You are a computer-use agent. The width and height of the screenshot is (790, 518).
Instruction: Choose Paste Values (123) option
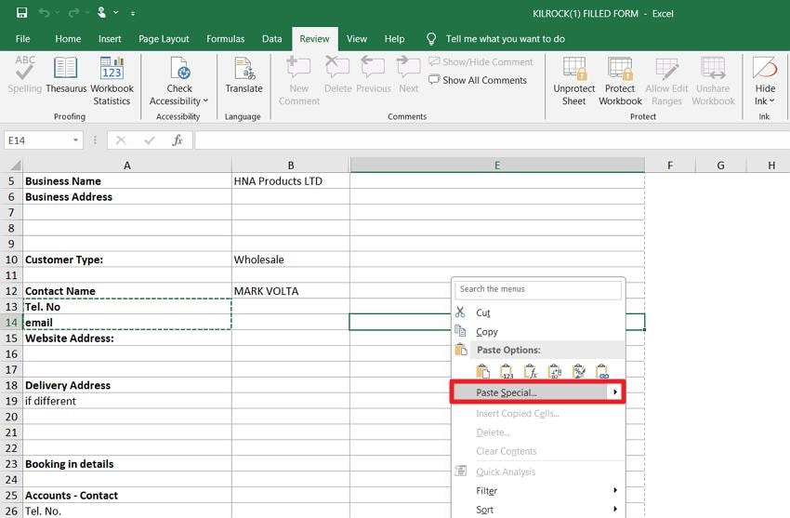(x=507, y=372)
